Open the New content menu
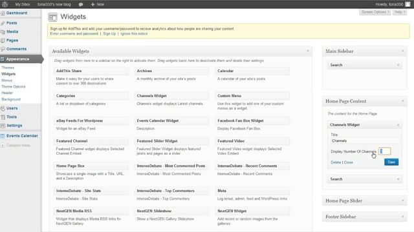Screen dimensions: 414x232 coord(98,5)
